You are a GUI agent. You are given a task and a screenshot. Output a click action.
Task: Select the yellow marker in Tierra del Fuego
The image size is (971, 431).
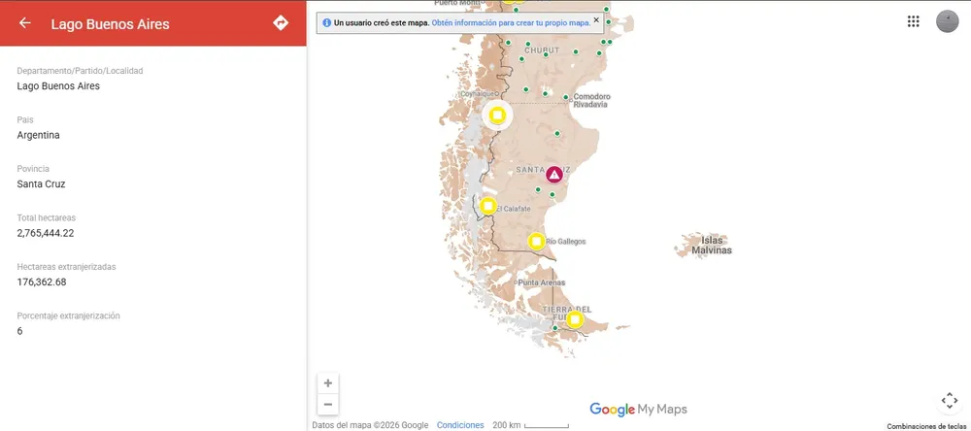tap(575, 319)
